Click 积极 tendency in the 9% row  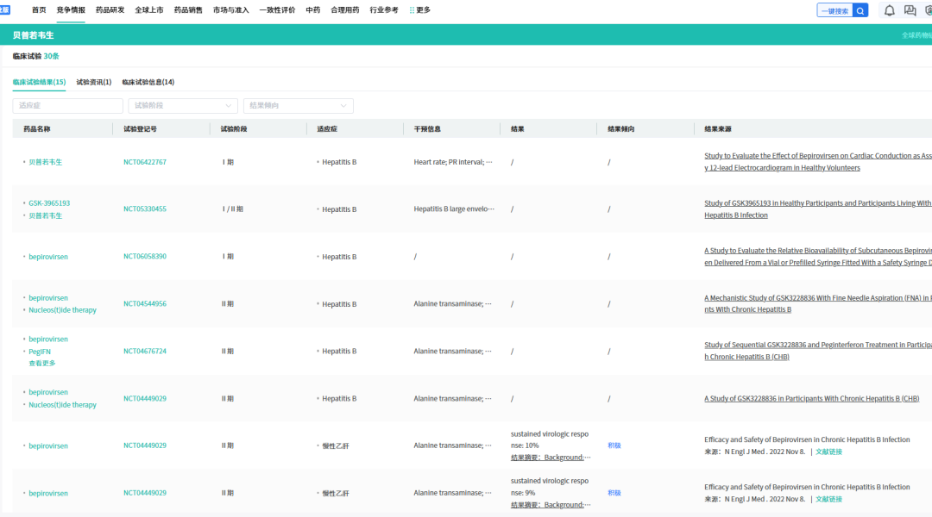pyautogui.click(x=614, y=493)
